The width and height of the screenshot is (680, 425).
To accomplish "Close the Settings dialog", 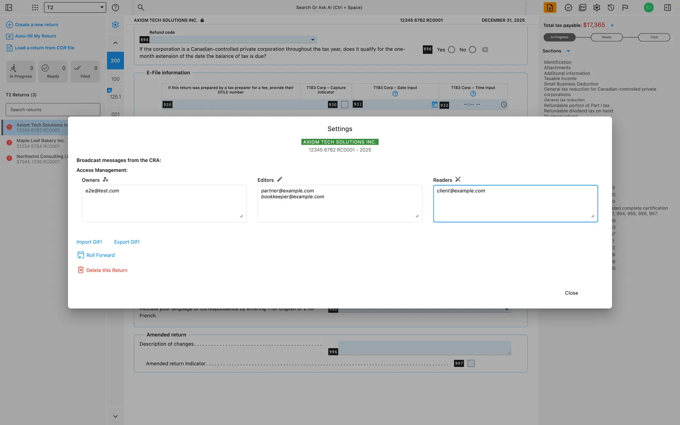I will click(571, 293).
